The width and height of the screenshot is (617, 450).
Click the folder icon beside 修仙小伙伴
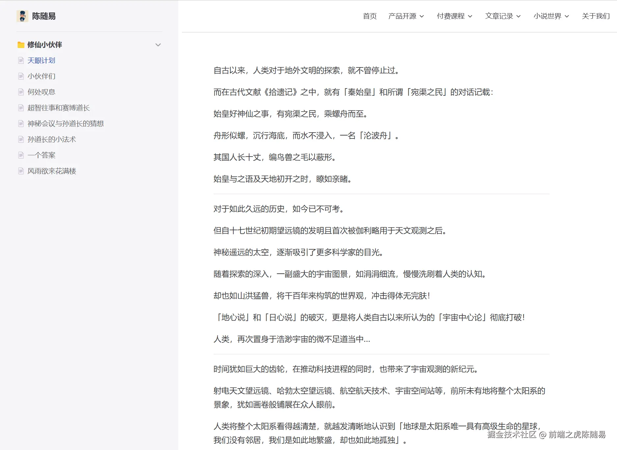coord(20,45)
